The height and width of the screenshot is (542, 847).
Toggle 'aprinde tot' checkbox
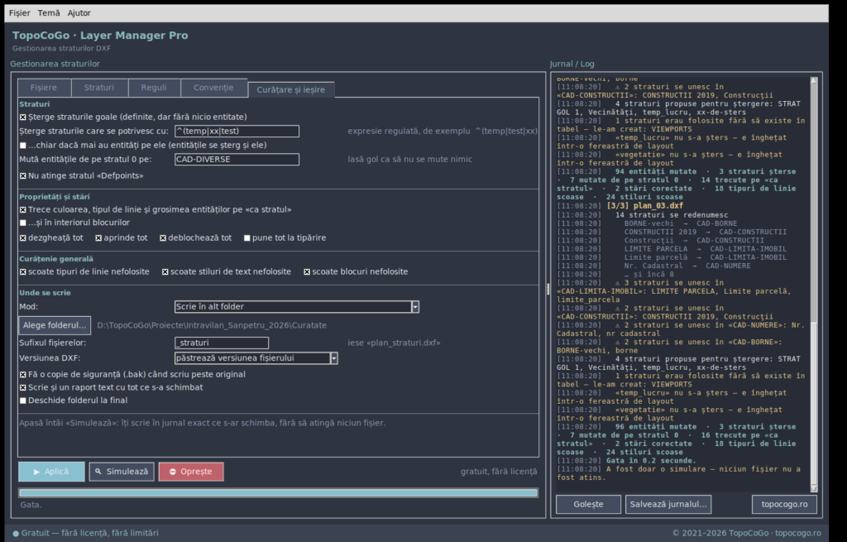pyautogui.click(x=98, y=237)
